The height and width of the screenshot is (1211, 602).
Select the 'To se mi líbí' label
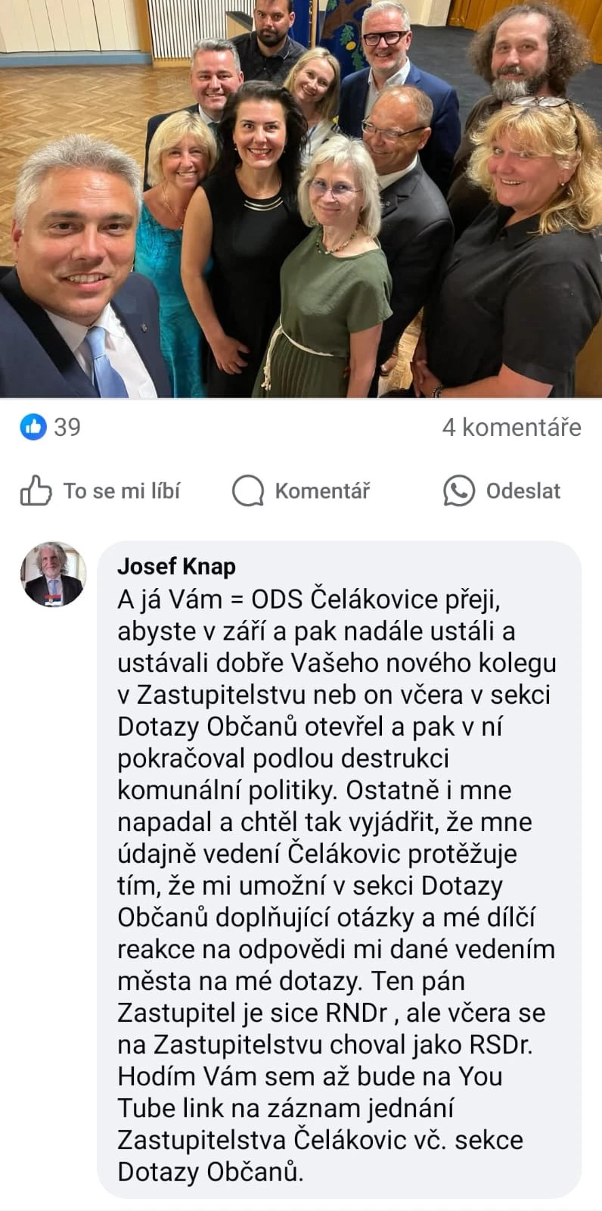coord(122,490)
